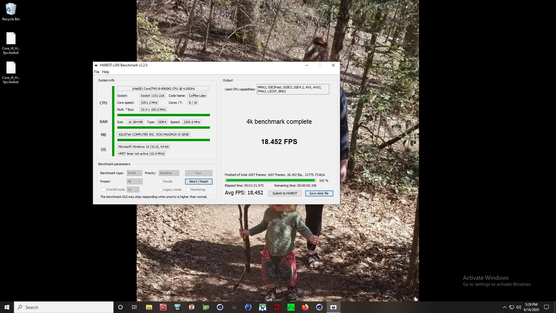Open the Benchmark type 64-bit dropdown
This screenshot has width=556, height=313.
pyautogui.click(x=134, y=173)
